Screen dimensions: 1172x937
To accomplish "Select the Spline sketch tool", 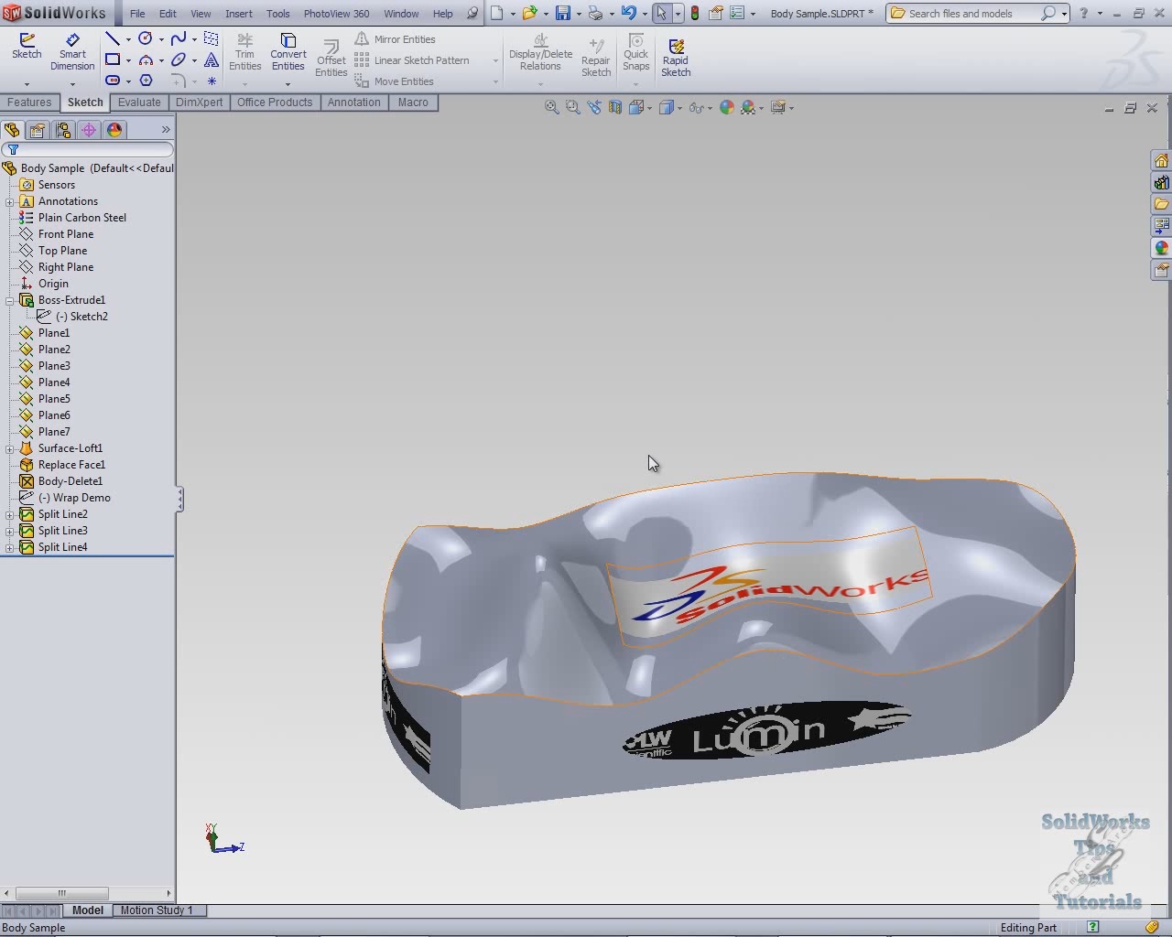I will pos(179,38).
